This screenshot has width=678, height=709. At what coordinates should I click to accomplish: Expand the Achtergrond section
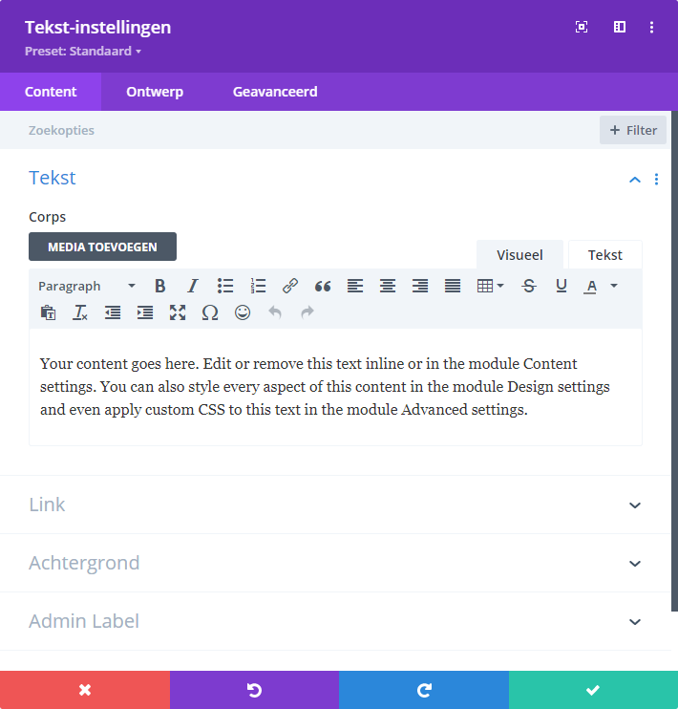point(335,563)
